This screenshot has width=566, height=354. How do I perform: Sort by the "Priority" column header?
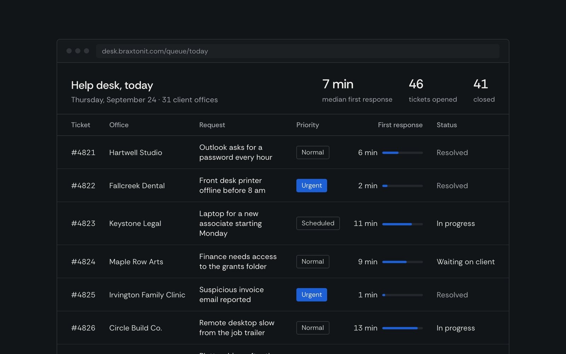[x=308, y=125]
